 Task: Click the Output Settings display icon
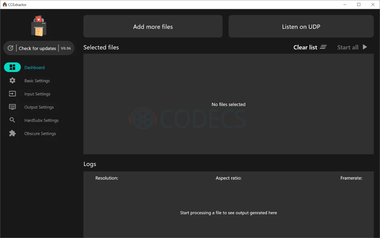12,107
